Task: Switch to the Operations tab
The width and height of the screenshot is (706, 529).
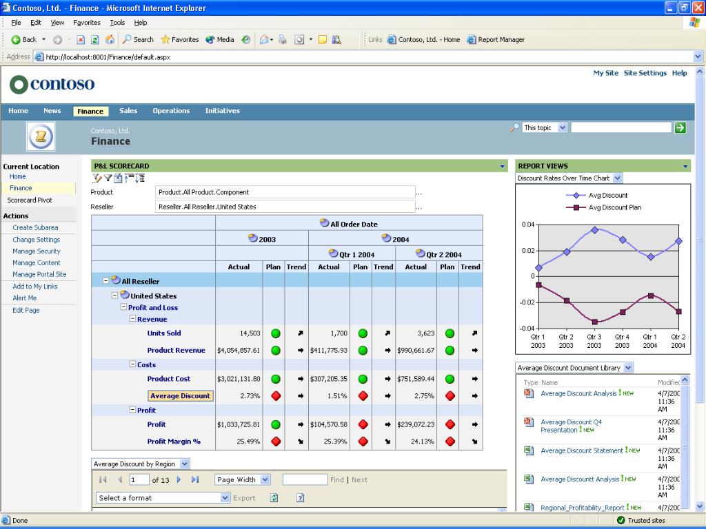Action: tap(171, 111)
